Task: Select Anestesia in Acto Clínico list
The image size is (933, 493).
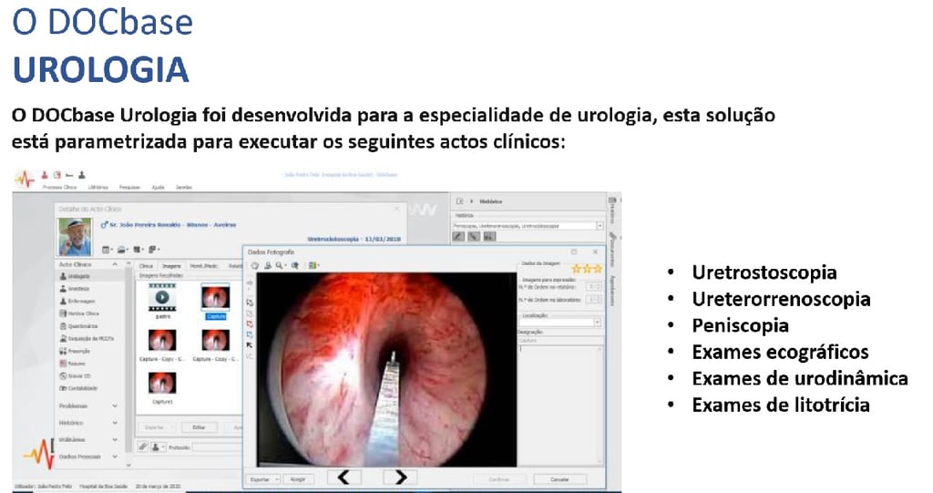Action: 75,289
